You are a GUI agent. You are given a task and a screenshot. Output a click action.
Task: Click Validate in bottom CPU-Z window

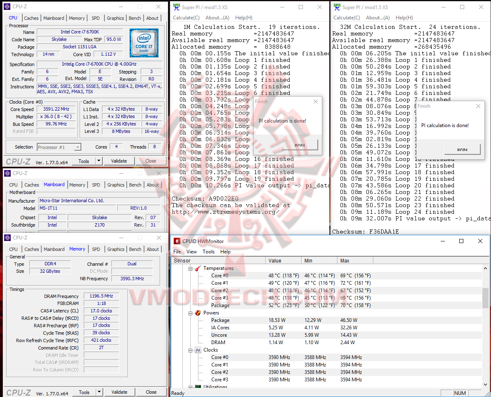(x=119, y=392)
